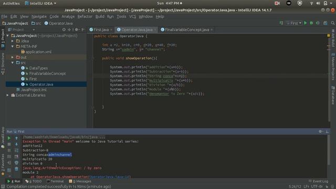Click Scroll from Source icon in the Project panel
This screenshot has width=336, height=189.
coord(64,29)
